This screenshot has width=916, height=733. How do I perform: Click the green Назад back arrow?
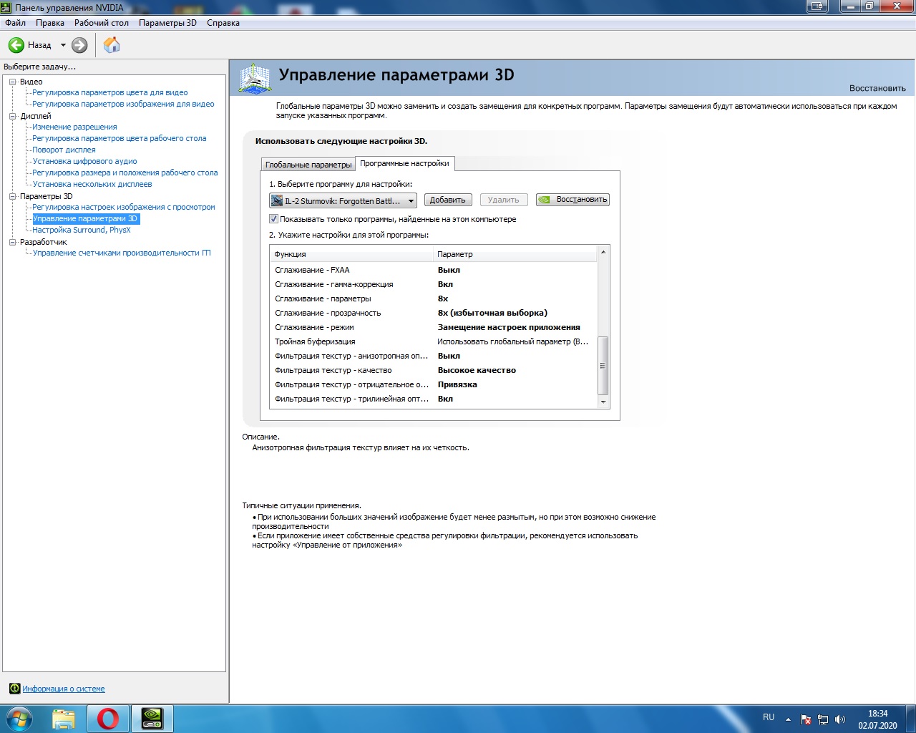(16, 45)
